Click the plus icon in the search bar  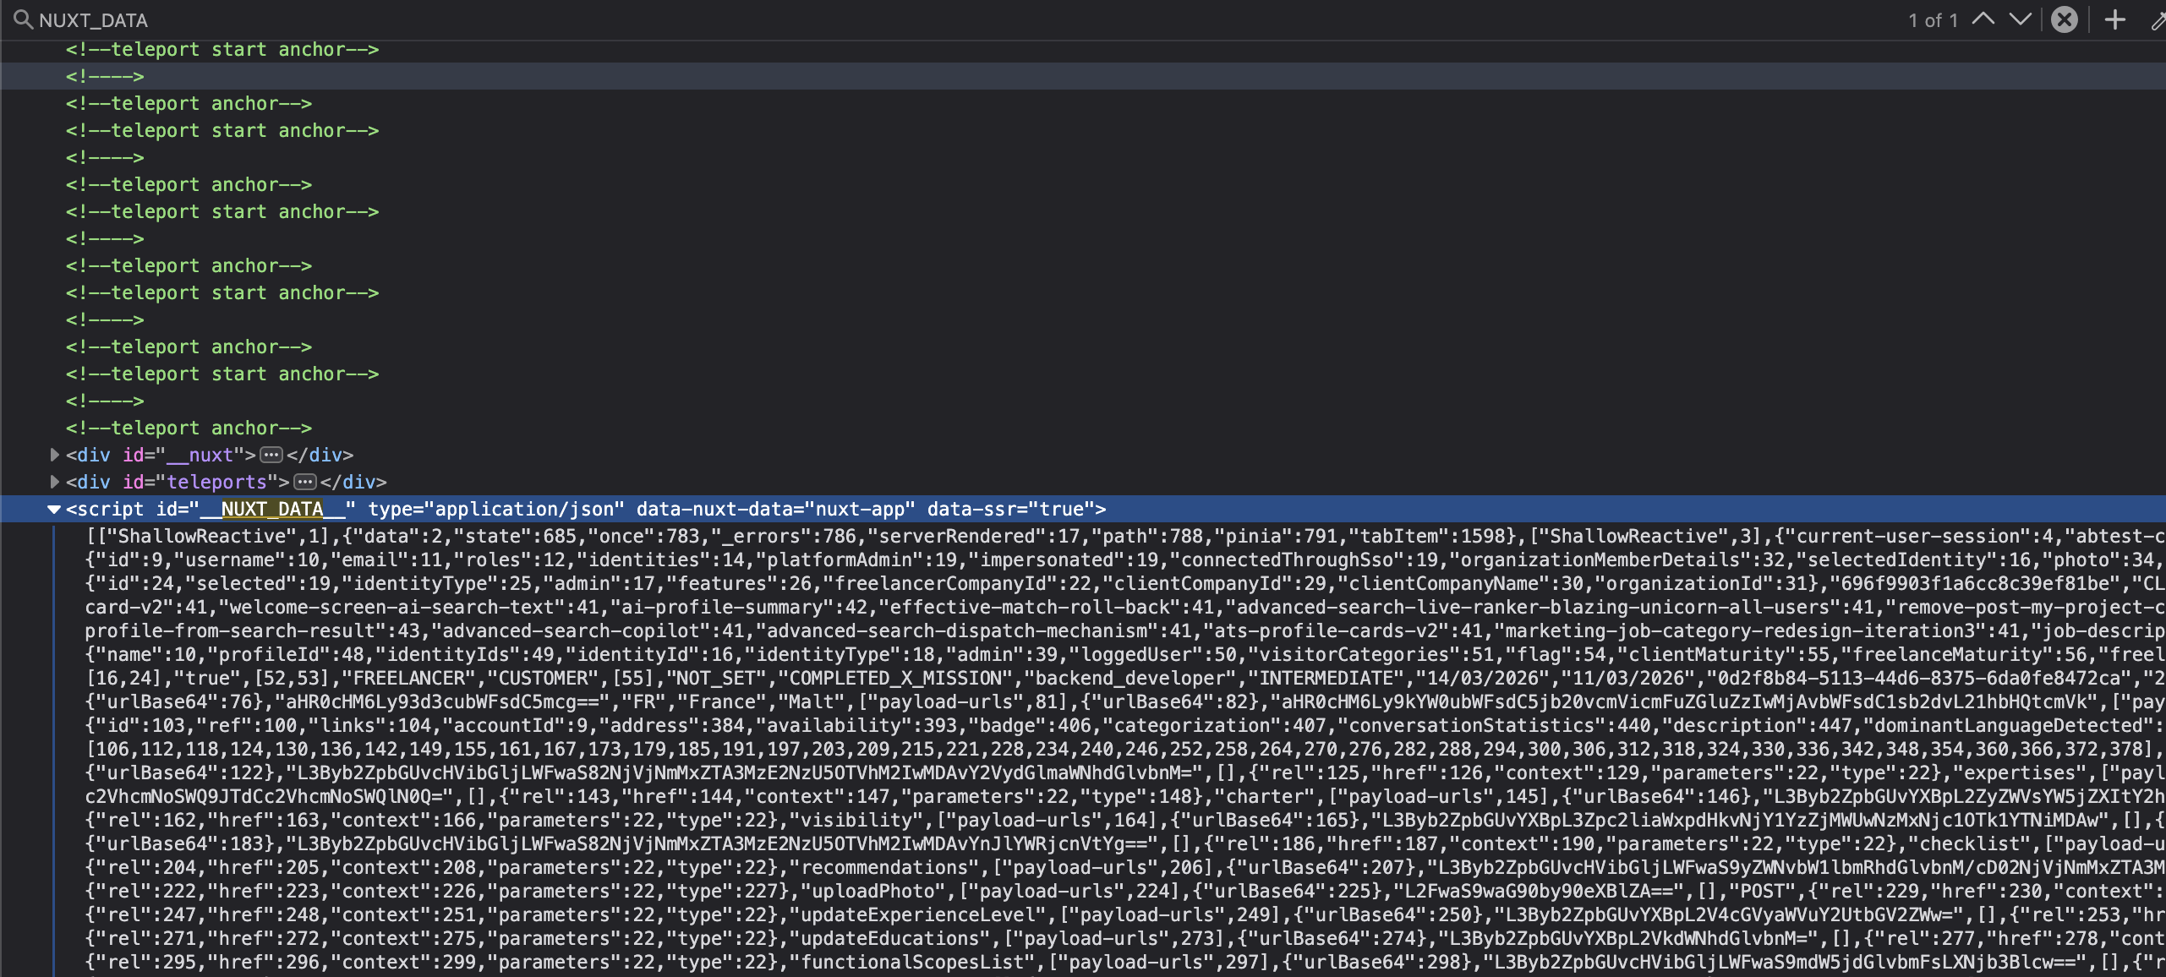click(x=2115, y=19)
